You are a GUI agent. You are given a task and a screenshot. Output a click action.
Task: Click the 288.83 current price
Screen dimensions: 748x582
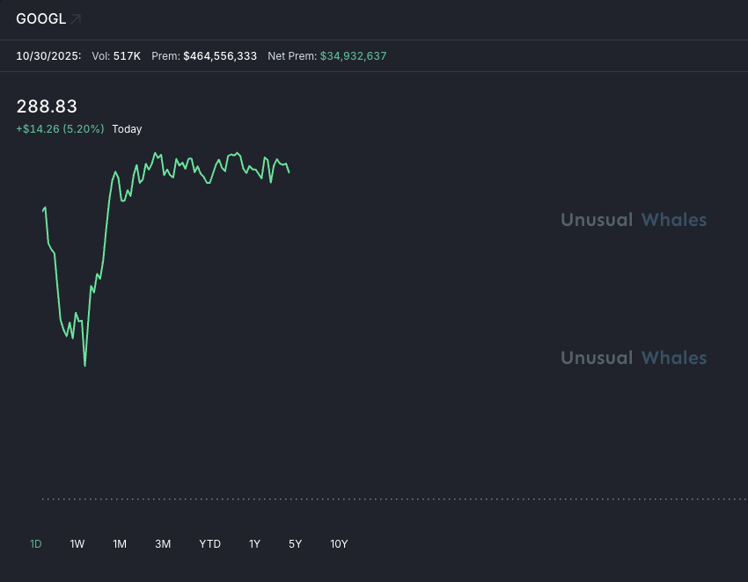pyautogui.click(x=47, y=106)
